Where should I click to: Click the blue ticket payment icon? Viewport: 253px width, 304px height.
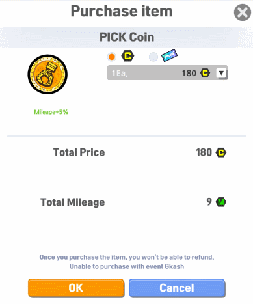coord(169,55)
